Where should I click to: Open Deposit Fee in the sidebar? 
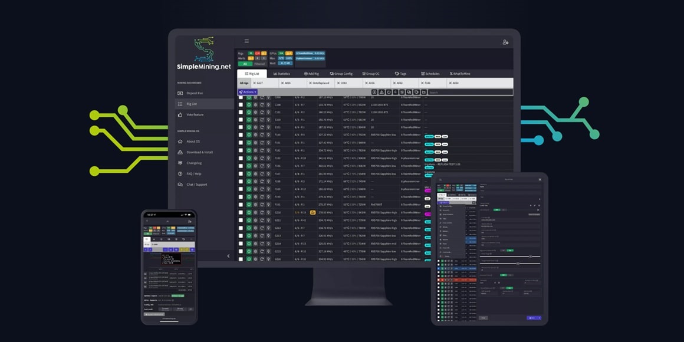click(x=195, y=93)
